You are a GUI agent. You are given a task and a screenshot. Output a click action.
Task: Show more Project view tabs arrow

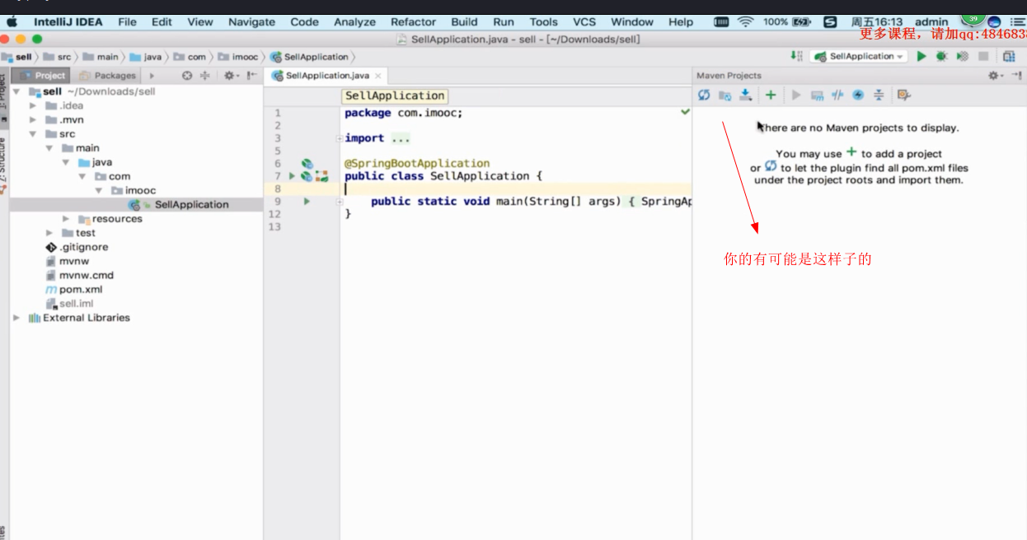(x=152, y=76)
